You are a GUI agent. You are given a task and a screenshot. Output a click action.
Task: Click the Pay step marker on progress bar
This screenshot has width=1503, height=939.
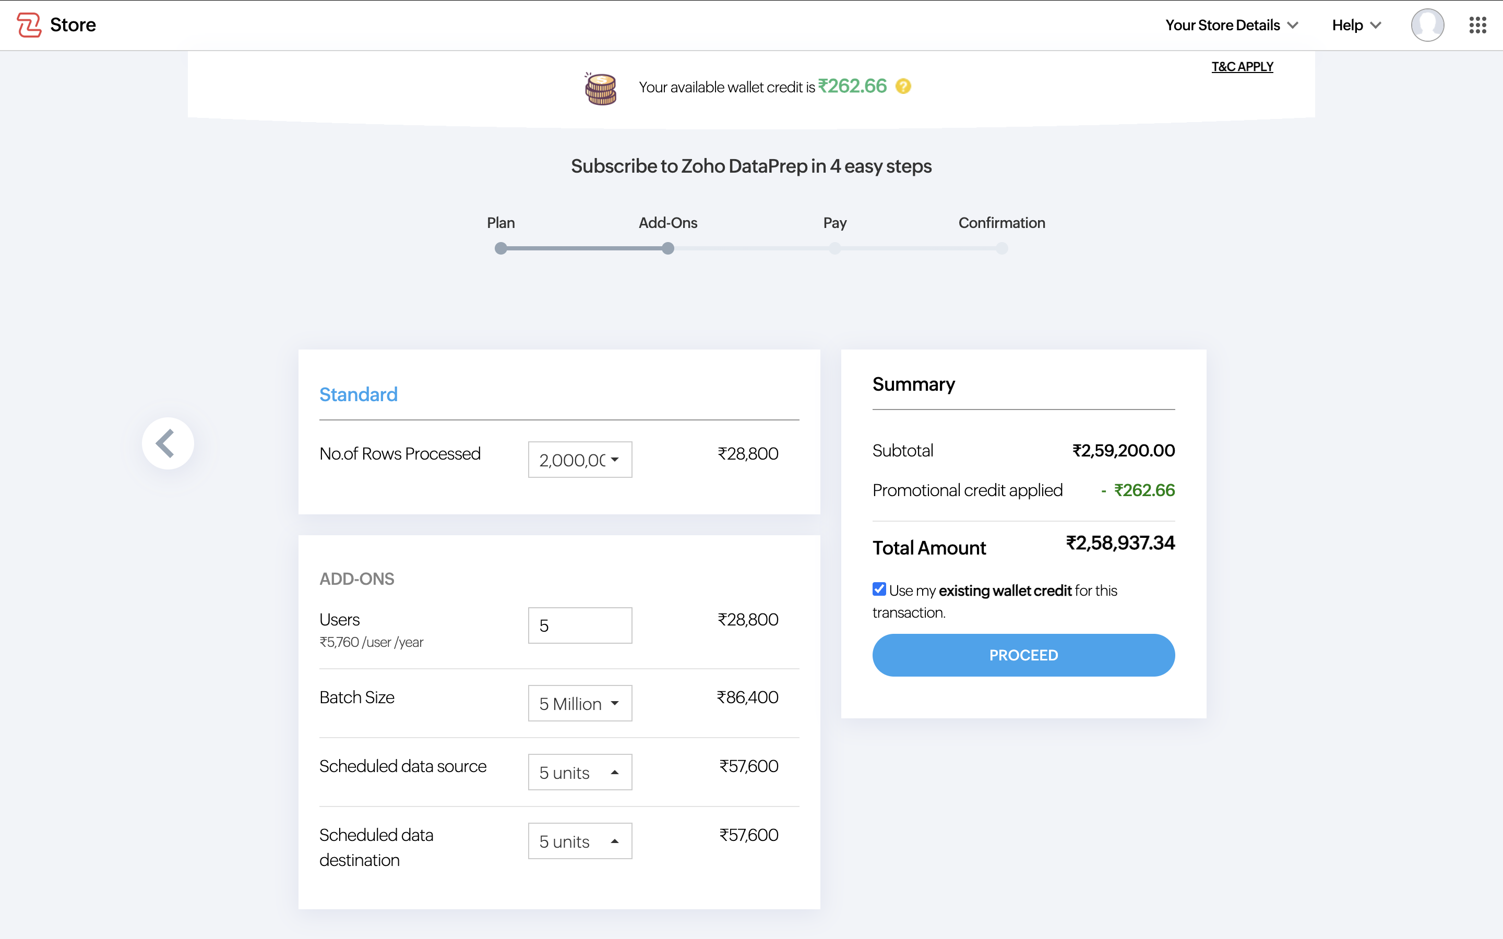click(x=834, y=248)
